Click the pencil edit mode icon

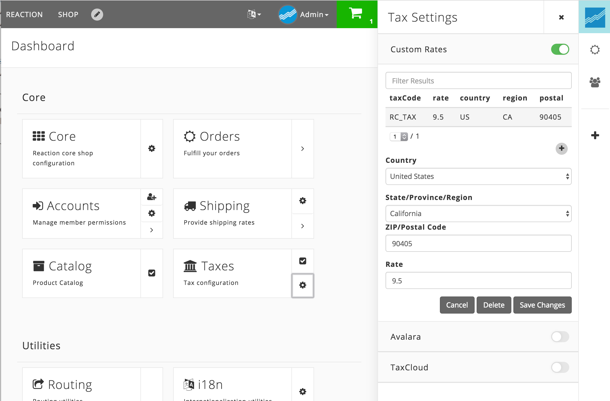(x=97, y=15)
